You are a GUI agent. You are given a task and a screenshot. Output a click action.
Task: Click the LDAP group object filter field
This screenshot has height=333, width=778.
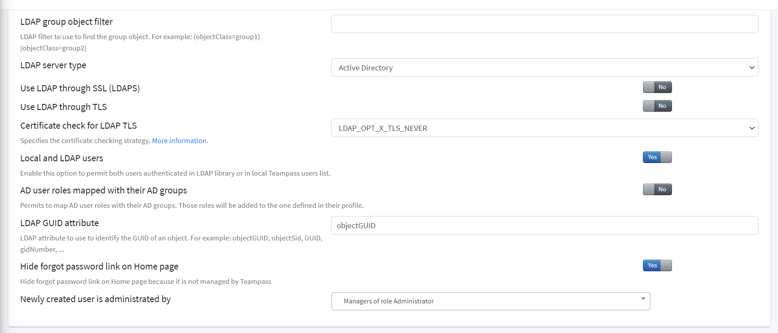(544, 24)
